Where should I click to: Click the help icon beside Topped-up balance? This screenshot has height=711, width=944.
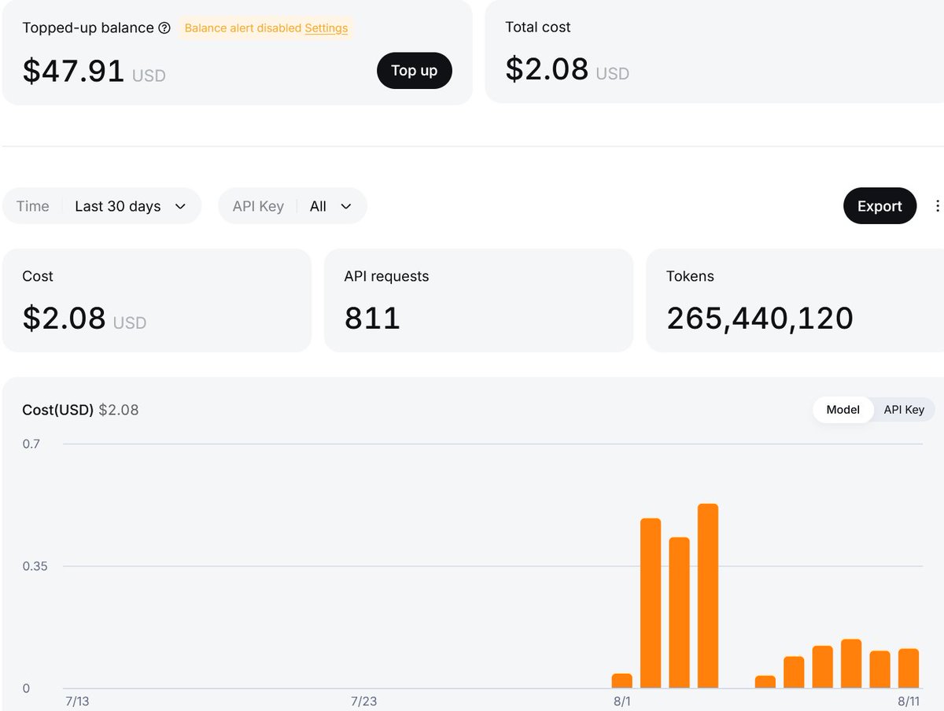[x=164, y=28]
